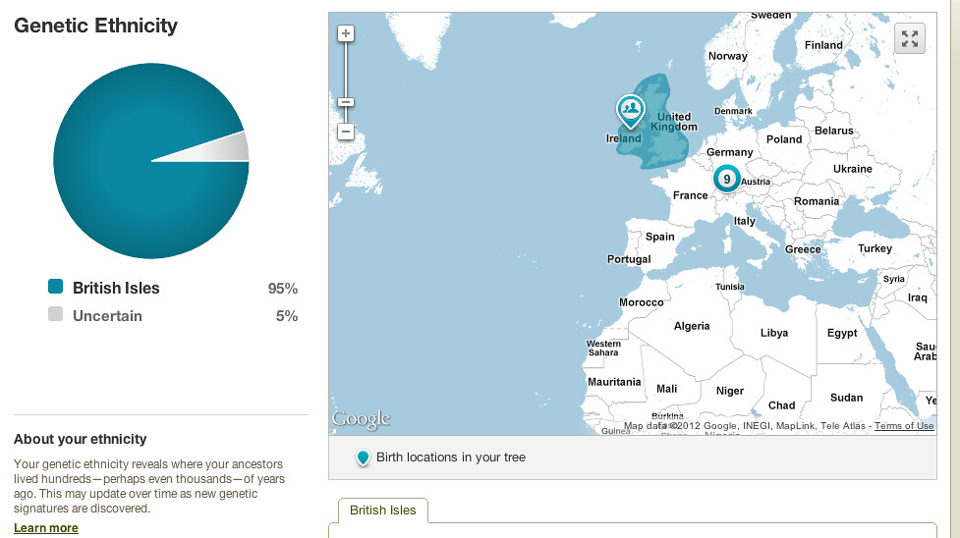Image resolution: width=960 pixels, height=538 pixels.
Task: Open the Terms of Use link
Action: [904, 426]
